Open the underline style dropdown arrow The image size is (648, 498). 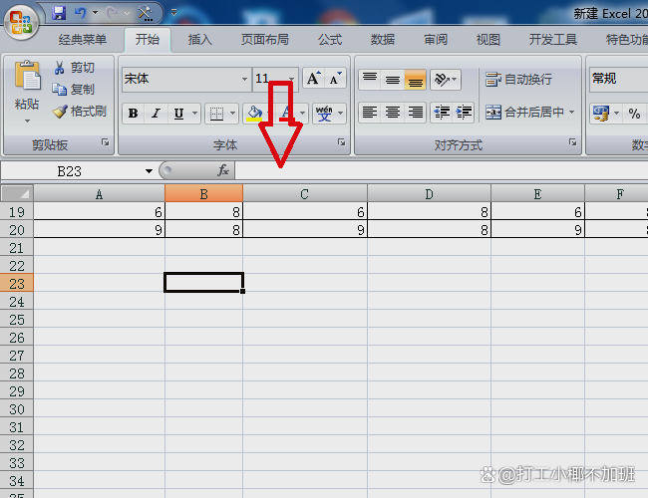click(194, 114)
